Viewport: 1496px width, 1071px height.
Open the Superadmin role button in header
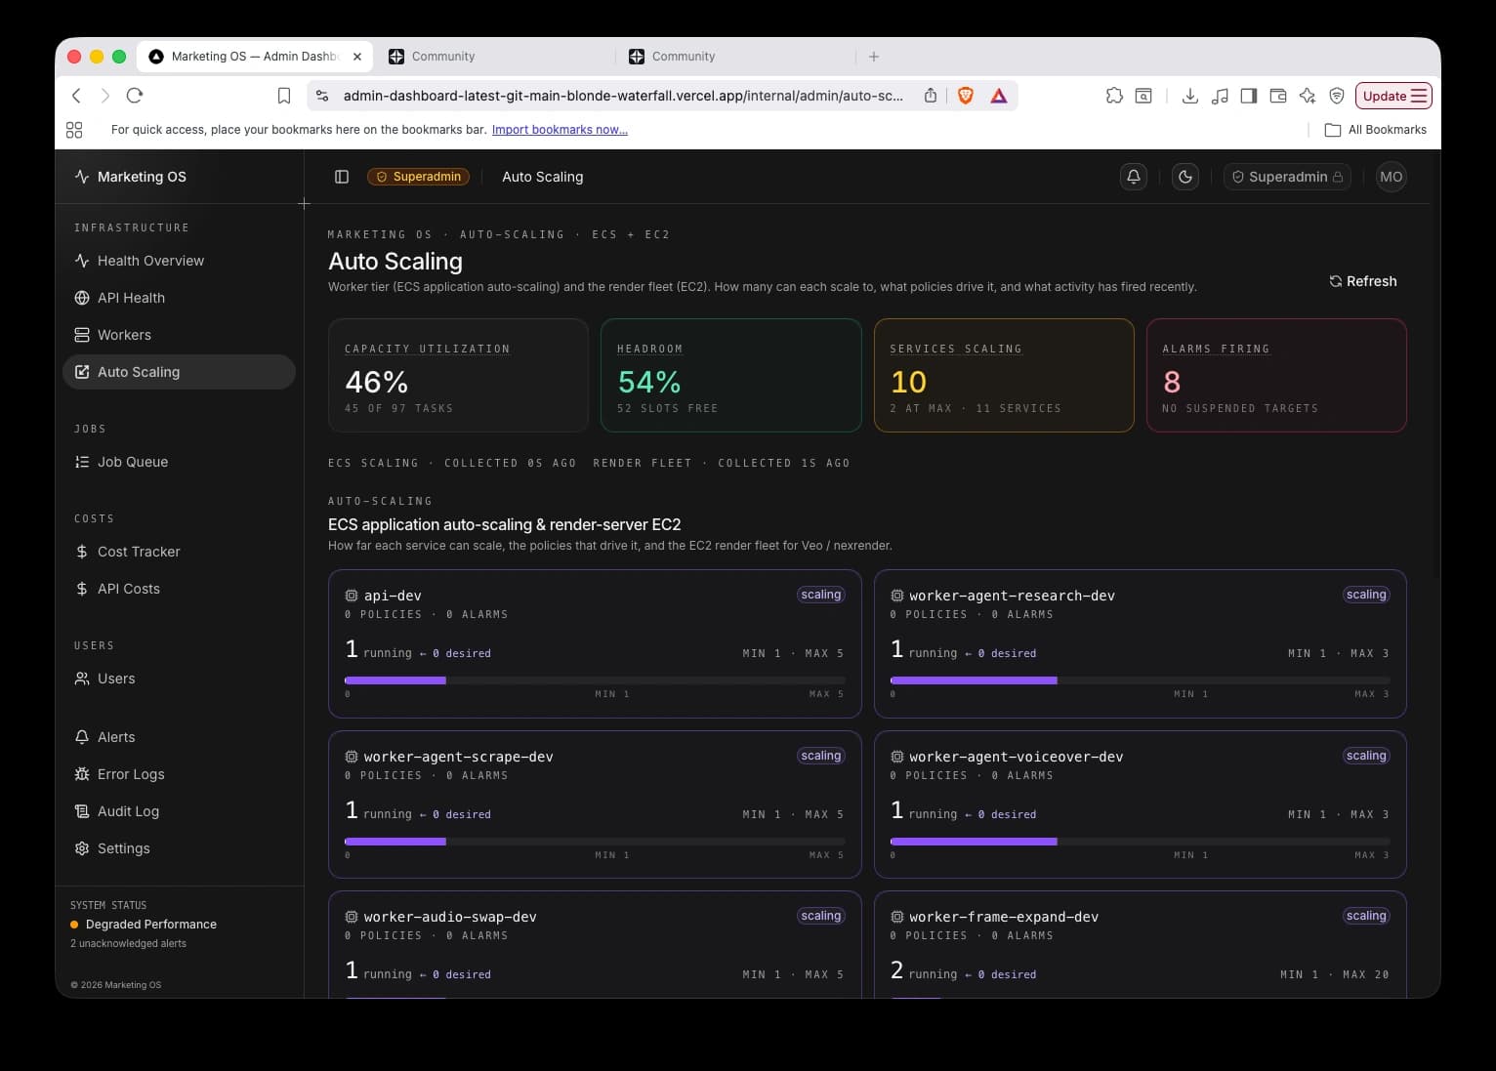point(1287,177)
